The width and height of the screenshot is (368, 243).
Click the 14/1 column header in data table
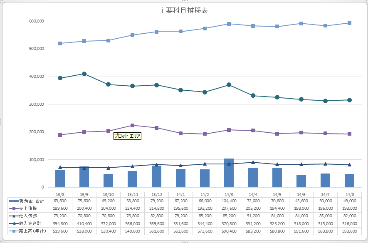[180, 194]
